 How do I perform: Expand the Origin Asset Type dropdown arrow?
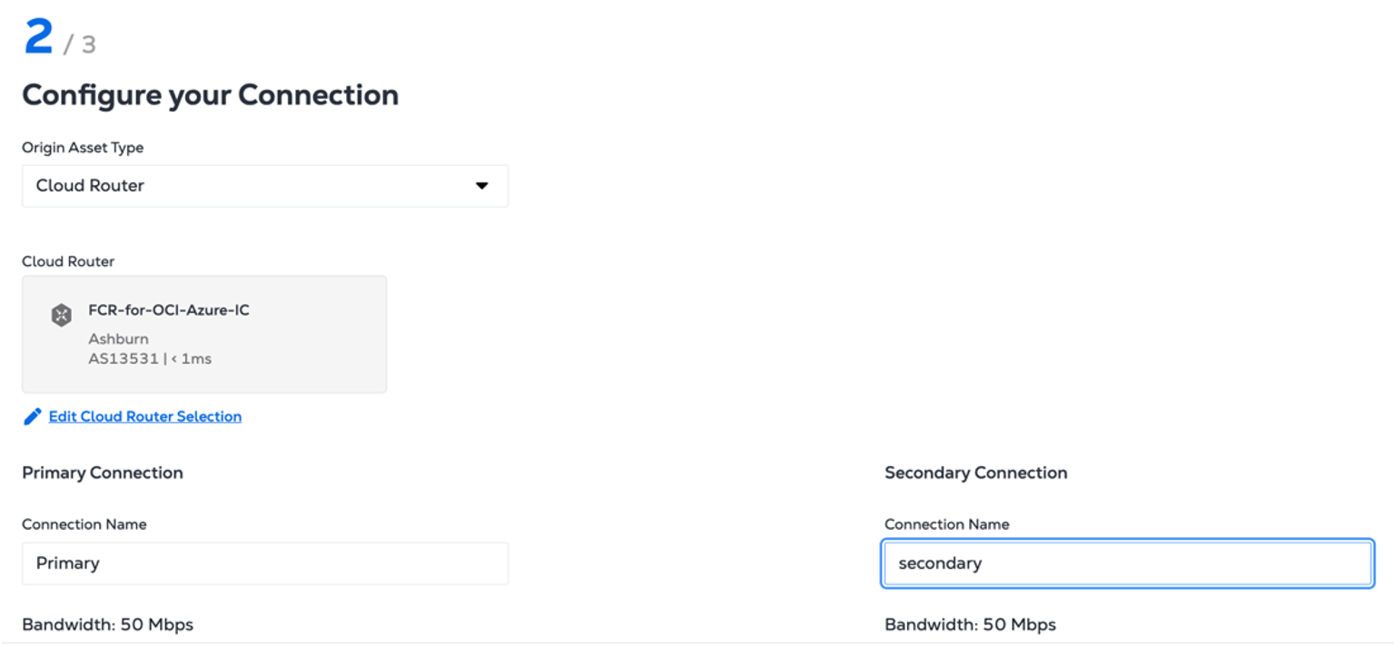point(481,186)
